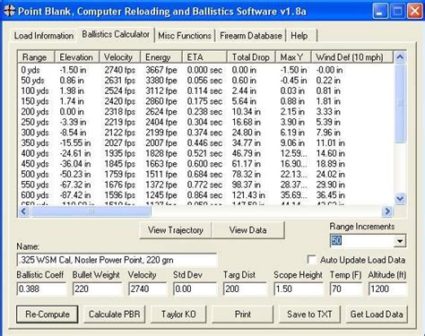Select the 250 yds row
425x336 pixels.
tap(205, 122)
